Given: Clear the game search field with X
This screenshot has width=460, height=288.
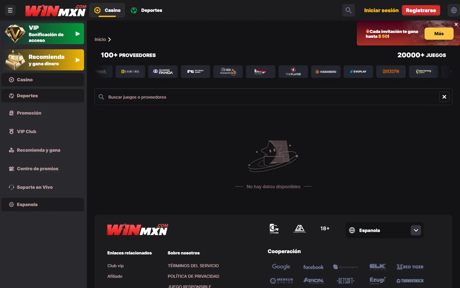Looking at the screenshot, I should point(444,97).
